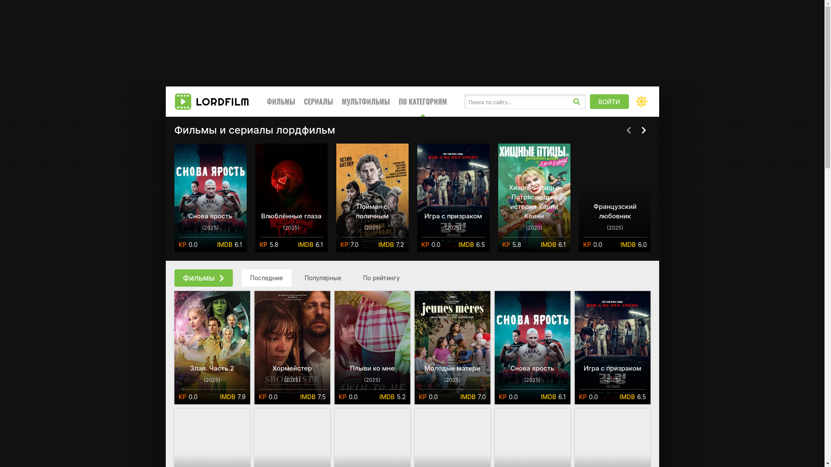Click IMDB 7.5 rating on Хормейстер

tap(312, 397)
